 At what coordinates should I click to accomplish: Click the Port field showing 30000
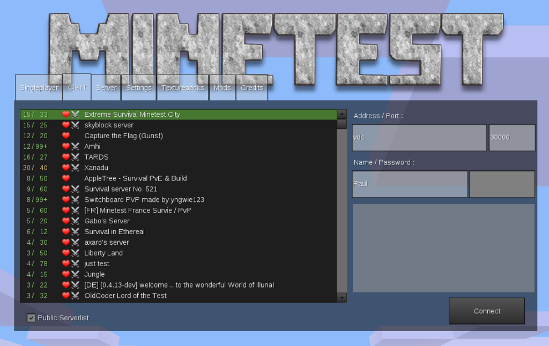511,137
